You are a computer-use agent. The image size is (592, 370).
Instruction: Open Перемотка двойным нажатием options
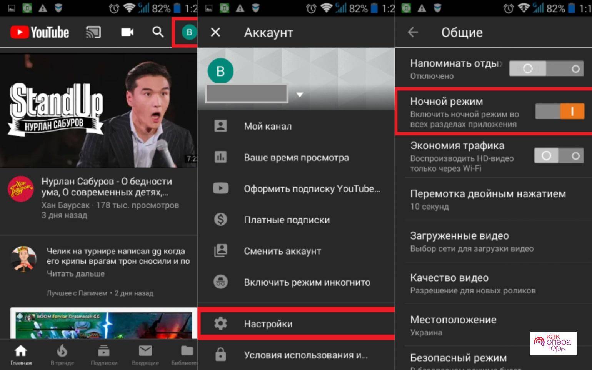pyautogui.click(x=488, y=199)
